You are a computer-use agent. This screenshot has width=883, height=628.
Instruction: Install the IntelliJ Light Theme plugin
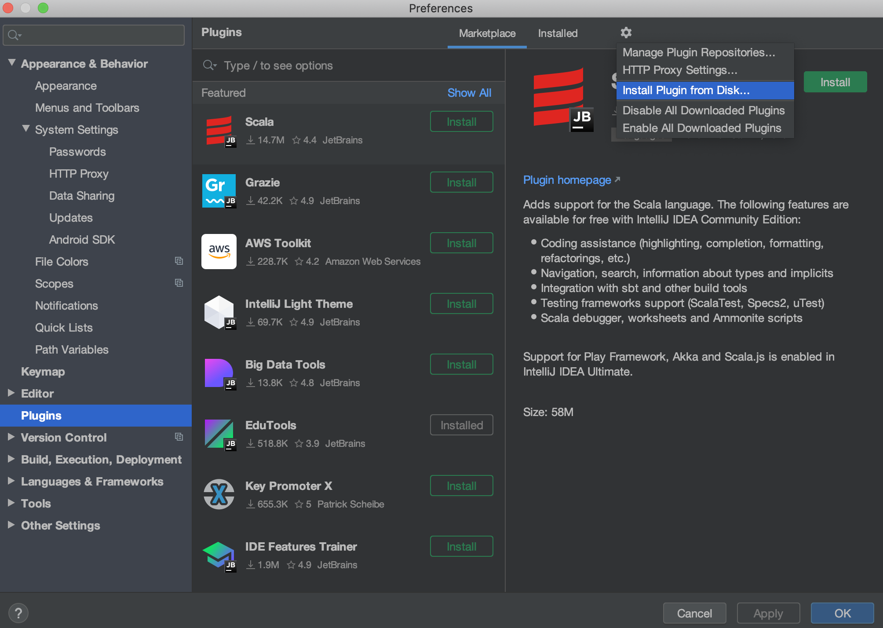pos(462,303)
